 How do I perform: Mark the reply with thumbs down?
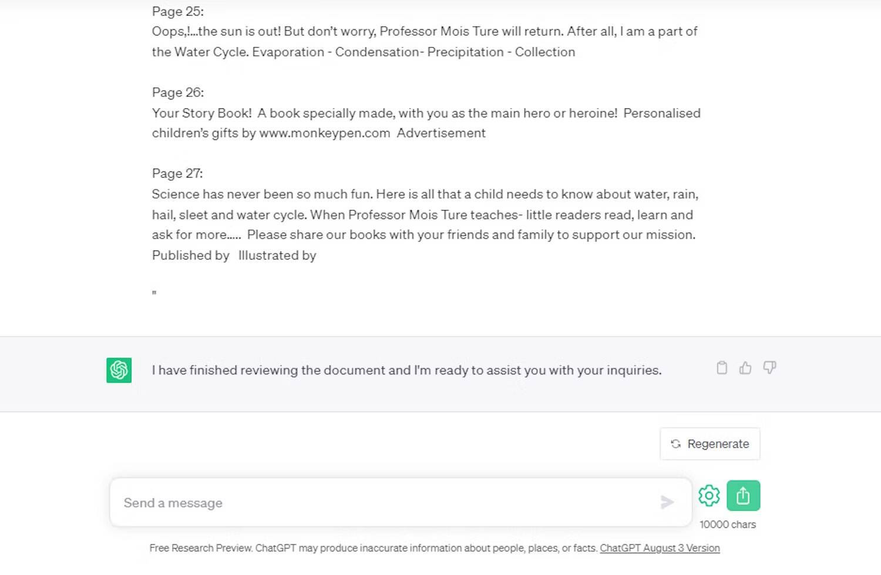(769, 368)
